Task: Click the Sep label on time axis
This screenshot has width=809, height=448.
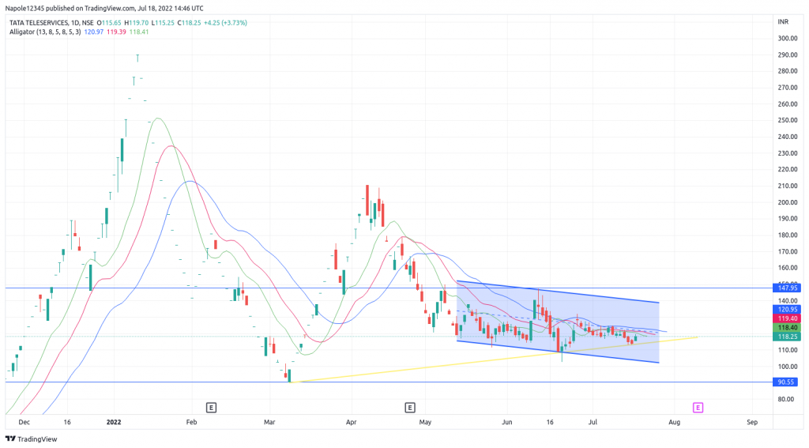Action: [752, 422]
